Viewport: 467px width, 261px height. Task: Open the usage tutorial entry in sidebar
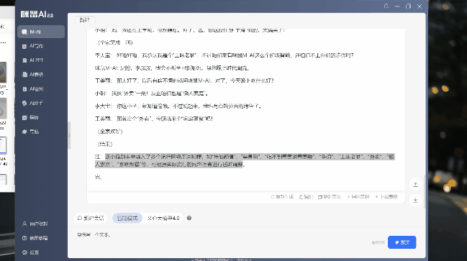[x=35, y=238]
